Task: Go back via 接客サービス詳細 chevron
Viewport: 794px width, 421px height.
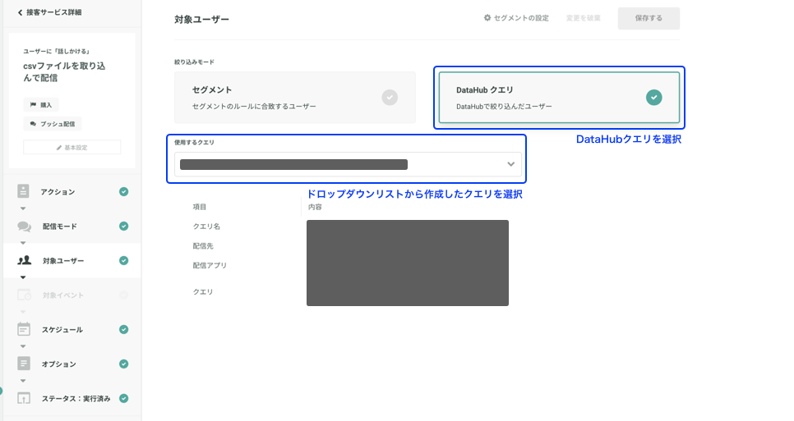Action: 20,12
